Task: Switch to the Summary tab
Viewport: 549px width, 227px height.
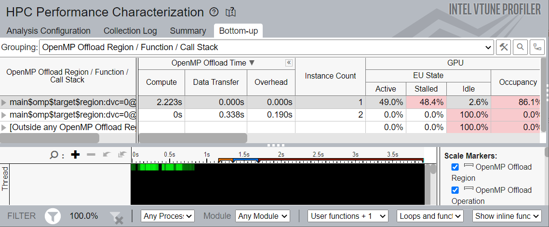Action: (x=188, y=31)
